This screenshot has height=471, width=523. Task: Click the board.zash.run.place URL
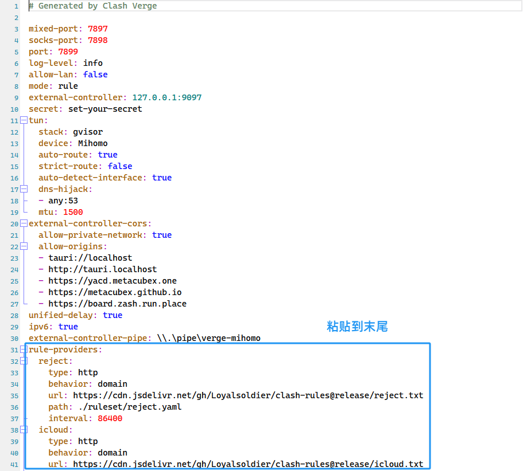pos(117,304)
